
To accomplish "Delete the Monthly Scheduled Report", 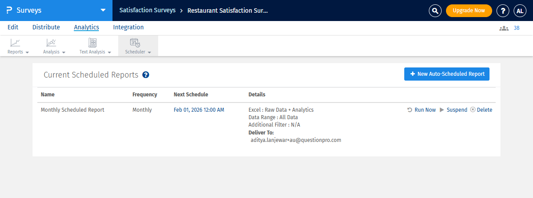I will tap(485, 110).
